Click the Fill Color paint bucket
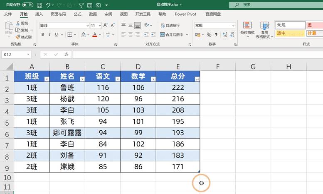The image size is (323, 194). (84, 34)
